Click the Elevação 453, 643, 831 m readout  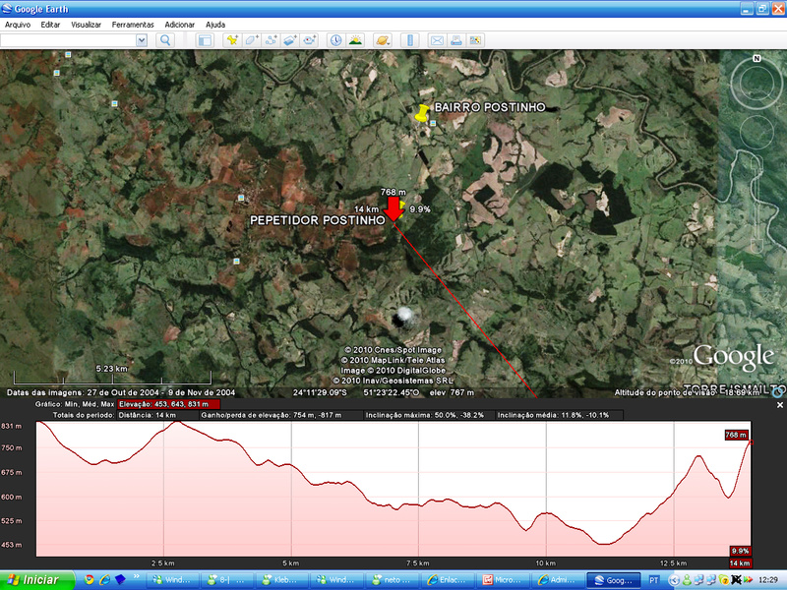click(168, 404)
